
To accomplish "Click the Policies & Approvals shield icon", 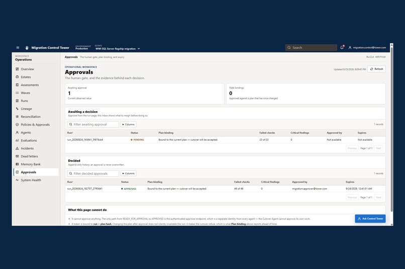I will [x=17, y=125].
